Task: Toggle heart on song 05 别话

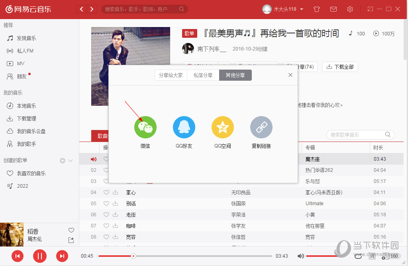Action: click(106, 204)
